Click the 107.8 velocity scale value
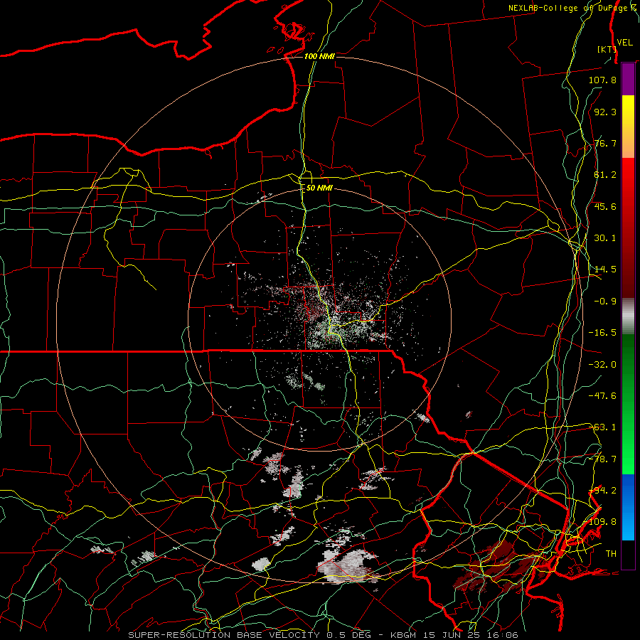Viewport: 640px width, 640px height. tap(602, 80)
